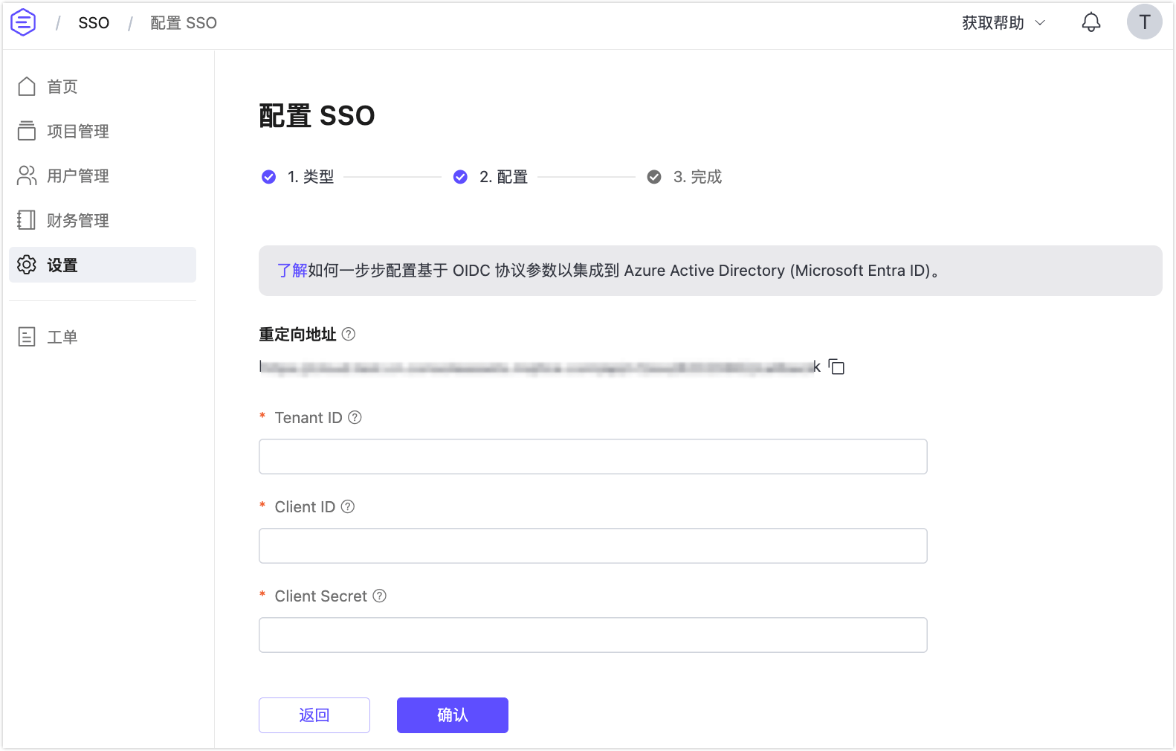The height and width of the screenshot is (751, 1176).
Task: Focus the Client ID input field
Action: point(593,546)
